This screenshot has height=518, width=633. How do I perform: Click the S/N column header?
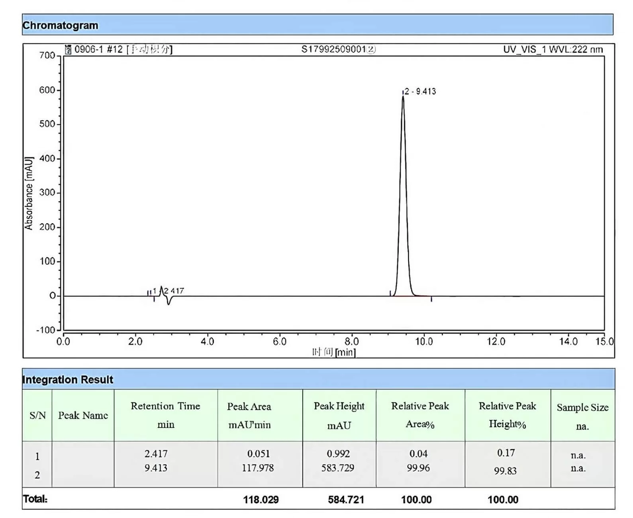[x=37, y=415]
